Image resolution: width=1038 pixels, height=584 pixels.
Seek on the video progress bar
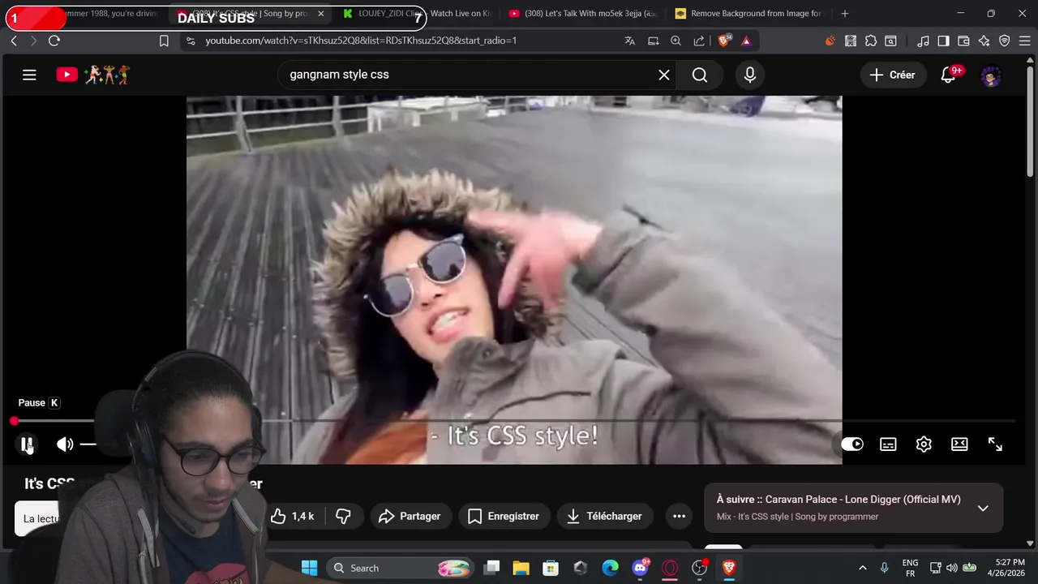click(514, 421)
